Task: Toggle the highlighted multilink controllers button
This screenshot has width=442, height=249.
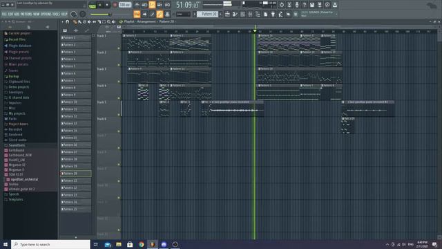Action: (x=160, y=14)
